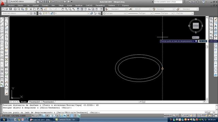Image resolution: width=218 pixels, height=122 pixels.
Task: Open the Archivo menu
Action: click(11, 5)
